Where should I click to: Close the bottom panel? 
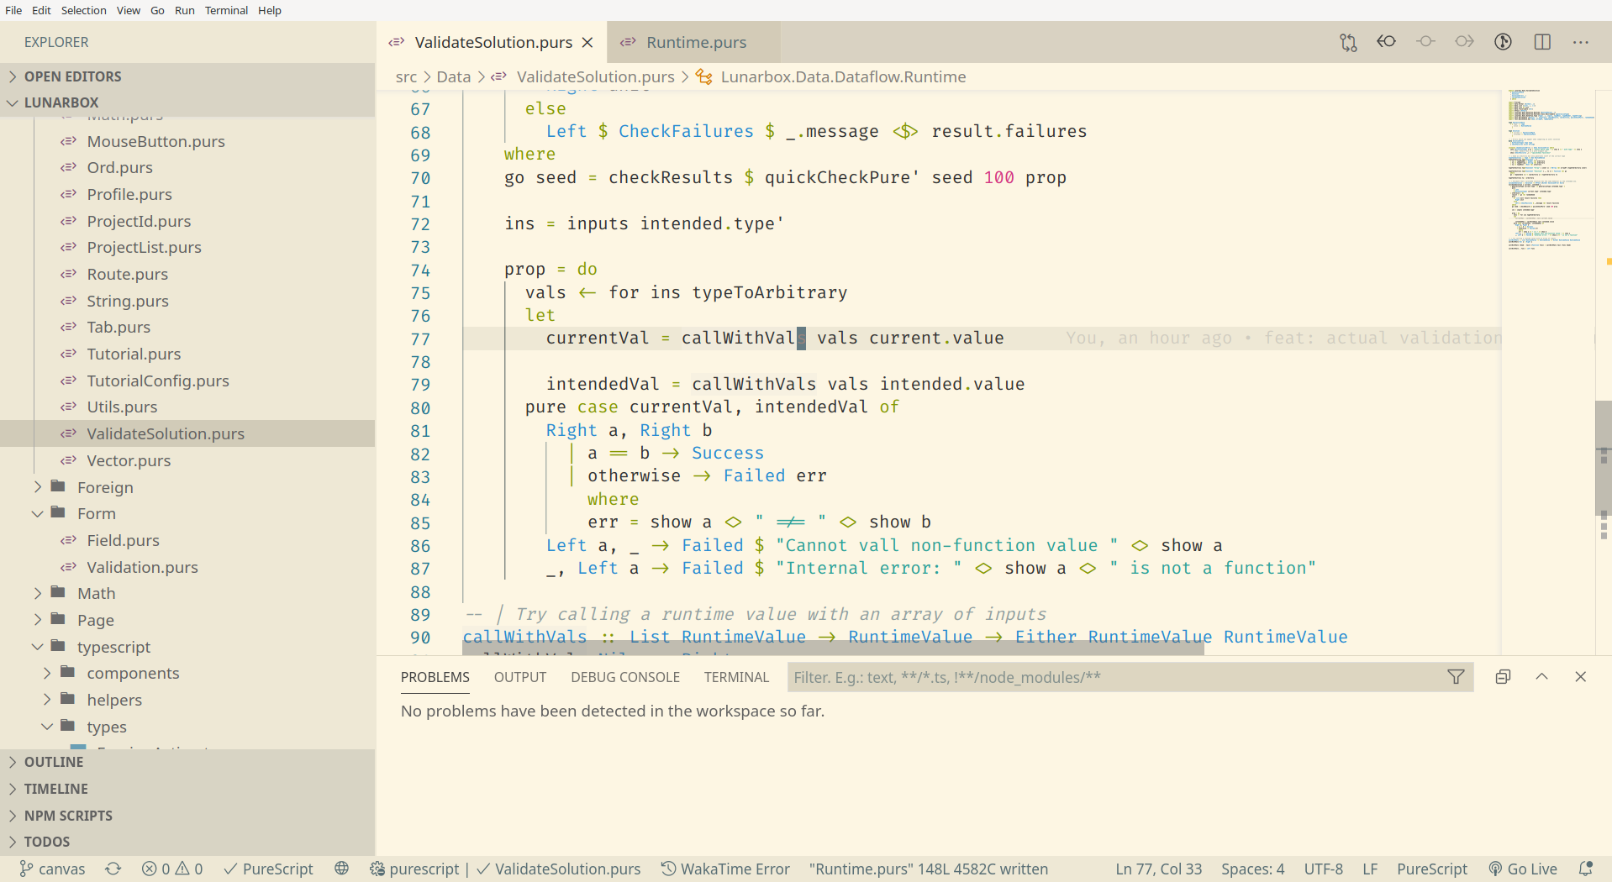tap(1580, 677)
